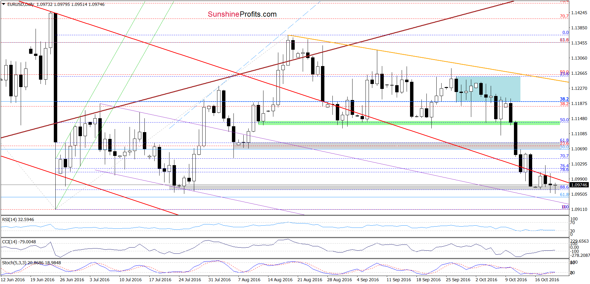
Task: Click price axis value 1.12665
Action: (579, 73)
